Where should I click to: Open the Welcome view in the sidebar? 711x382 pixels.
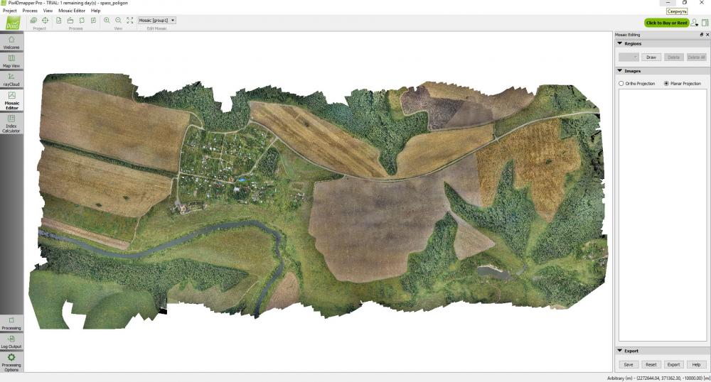point(11,43)
